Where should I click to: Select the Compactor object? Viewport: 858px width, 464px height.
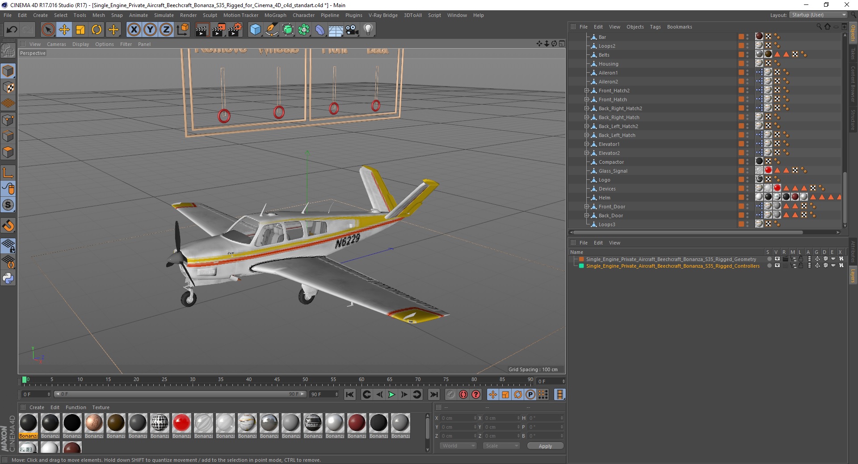tap(611, 162)
